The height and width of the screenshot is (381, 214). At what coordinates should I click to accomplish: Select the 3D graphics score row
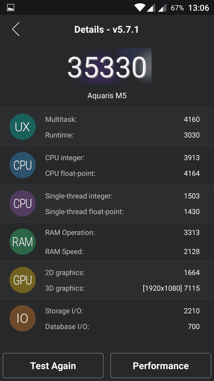tap(122, 289)
